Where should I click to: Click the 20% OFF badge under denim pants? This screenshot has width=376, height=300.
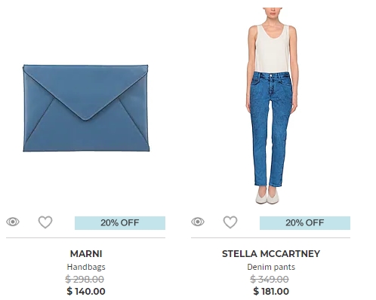(x=305, y=223)
